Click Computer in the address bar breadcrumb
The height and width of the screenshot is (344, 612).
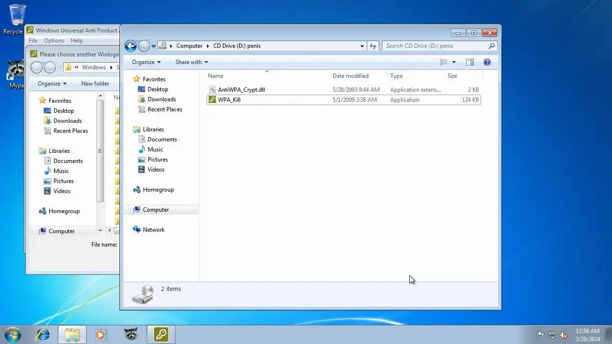(189, 46)
